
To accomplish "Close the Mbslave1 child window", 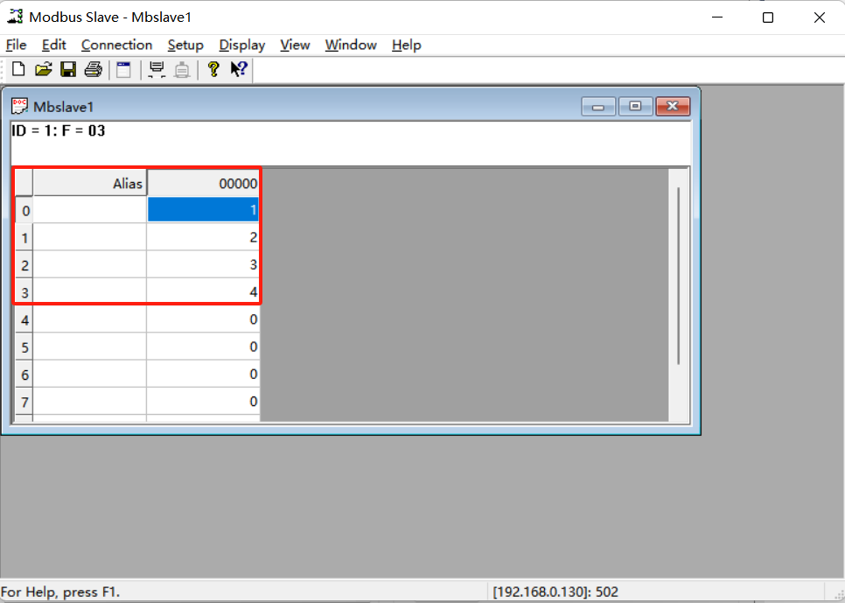I will [x=673, y=106].
